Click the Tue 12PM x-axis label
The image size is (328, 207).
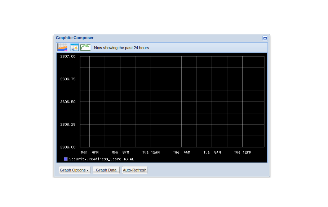pos(243,152)
